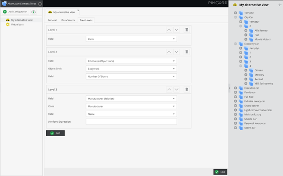This screenshot has height=176, width=283.
Task: Collapse the 2 node under City Car
Action: (x=240, y=26)
